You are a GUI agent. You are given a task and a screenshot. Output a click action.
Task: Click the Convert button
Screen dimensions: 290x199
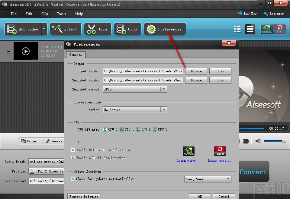[x=253, y=172]
